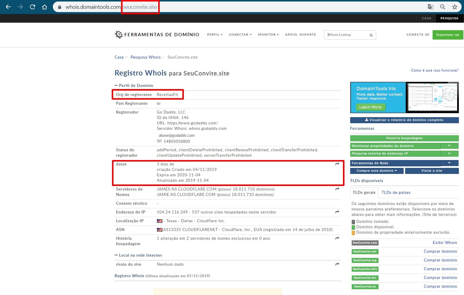Image resolution: width=464 pixels, height=295 pixels.
Task: Open Compre este domínio dropdown
Action: 376,171
